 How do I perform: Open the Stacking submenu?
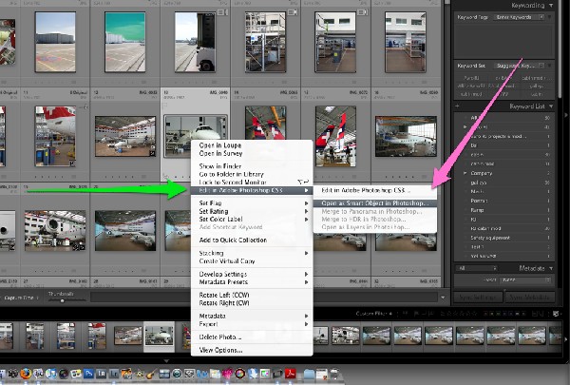(252, 253)
